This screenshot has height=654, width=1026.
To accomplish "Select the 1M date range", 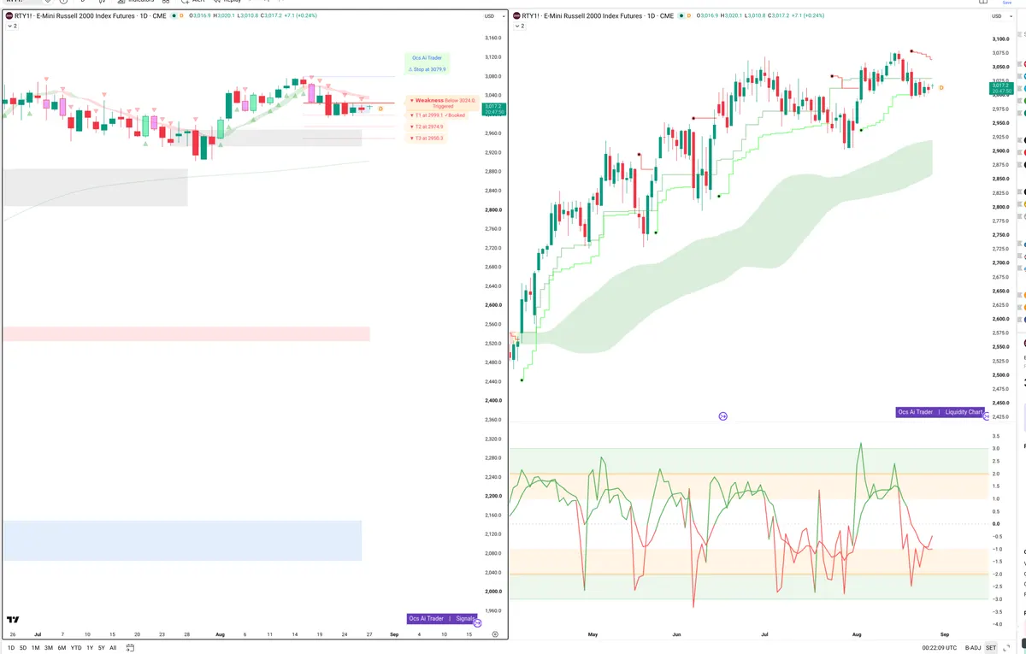I will click(x=36, y=648).
